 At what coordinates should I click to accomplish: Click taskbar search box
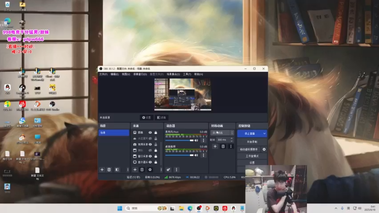(x=146, y=208)
